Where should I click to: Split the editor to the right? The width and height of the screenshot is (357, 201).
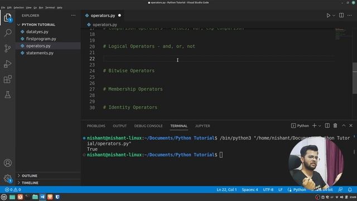coord(341,15)
